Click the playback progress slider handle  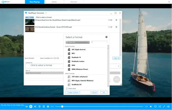pos(62,106)
